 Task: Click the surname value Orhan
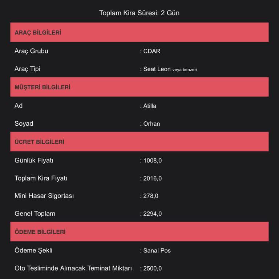[x=151, y=124]
